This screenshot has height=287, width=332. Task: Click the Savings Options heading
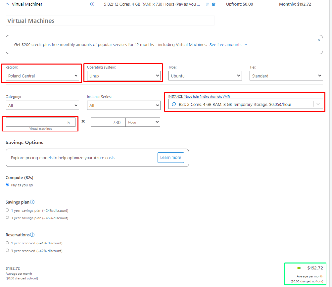click(x=25, y=143)
